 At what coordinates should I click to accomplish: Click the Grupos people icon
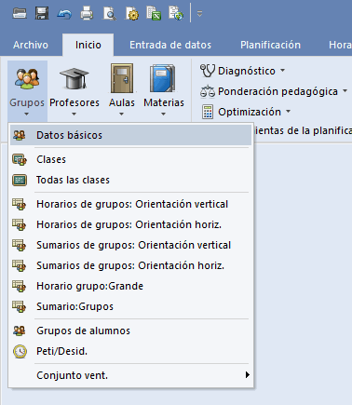pyautogui.click(x=27, y=79)
